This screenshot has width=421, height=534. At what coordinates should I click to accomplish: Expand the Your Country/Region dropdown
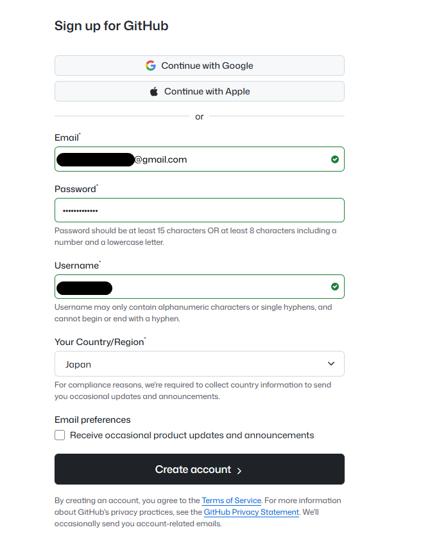(199, 363)
